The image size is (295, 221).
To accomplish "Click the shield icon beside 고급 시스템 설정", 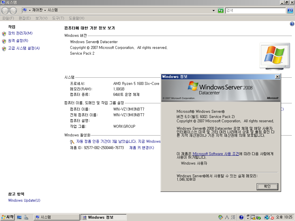I will pos(4,49).
